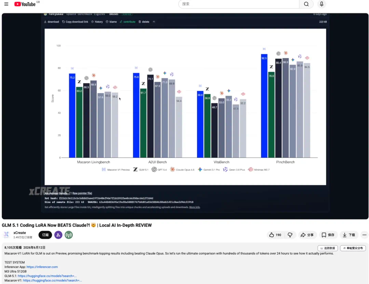Share the video via 分享 button
Screen dimensions: 369x284
pos(307,235)
